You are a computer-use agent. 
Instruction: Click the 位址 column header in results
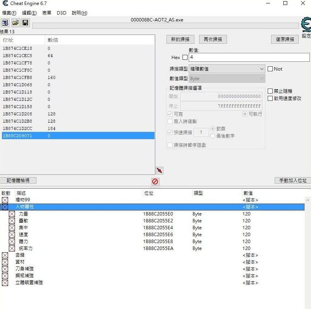click(x=23, y=40)
